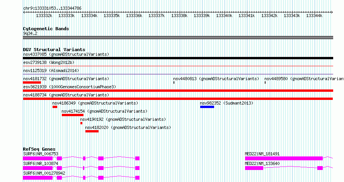Open the MED22|NM_133640 transcript label

[x=262, y=163]
